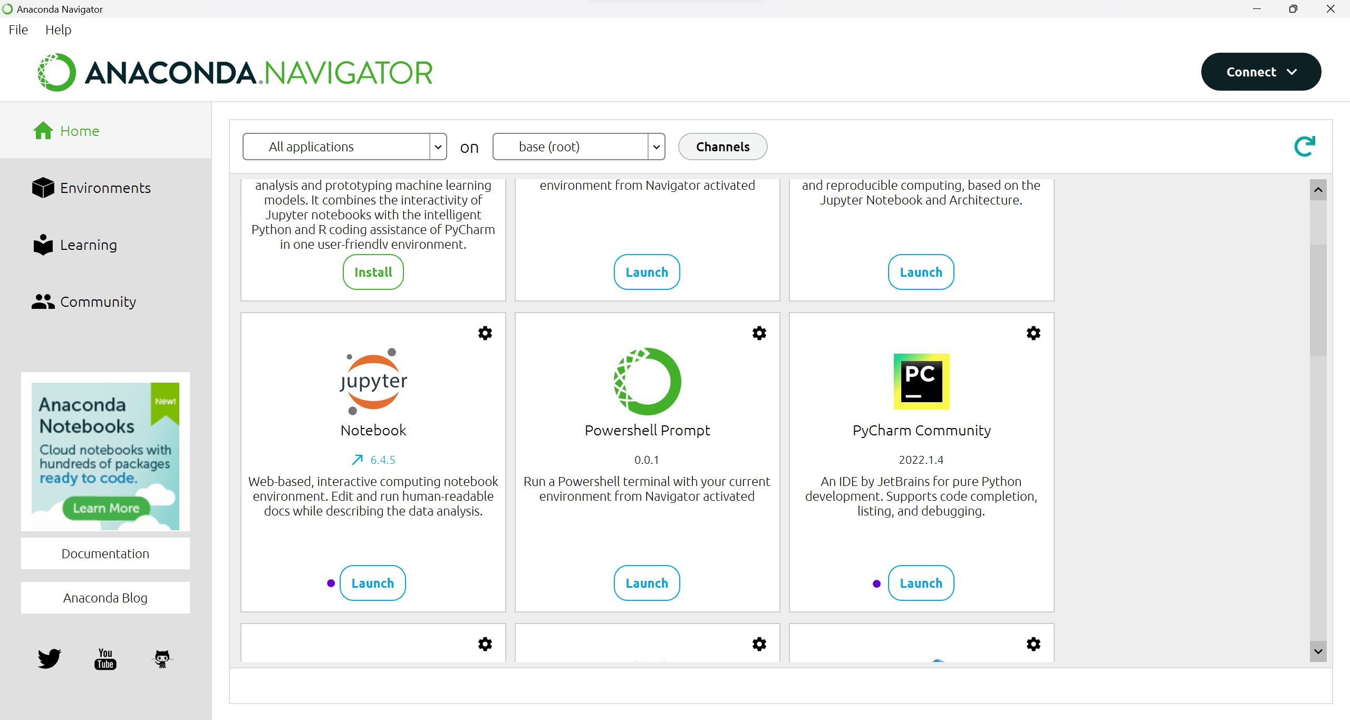The width and height of the screenshot is (1350, 720).
Task: Open the File menu
Action: [x=18, y=30]
